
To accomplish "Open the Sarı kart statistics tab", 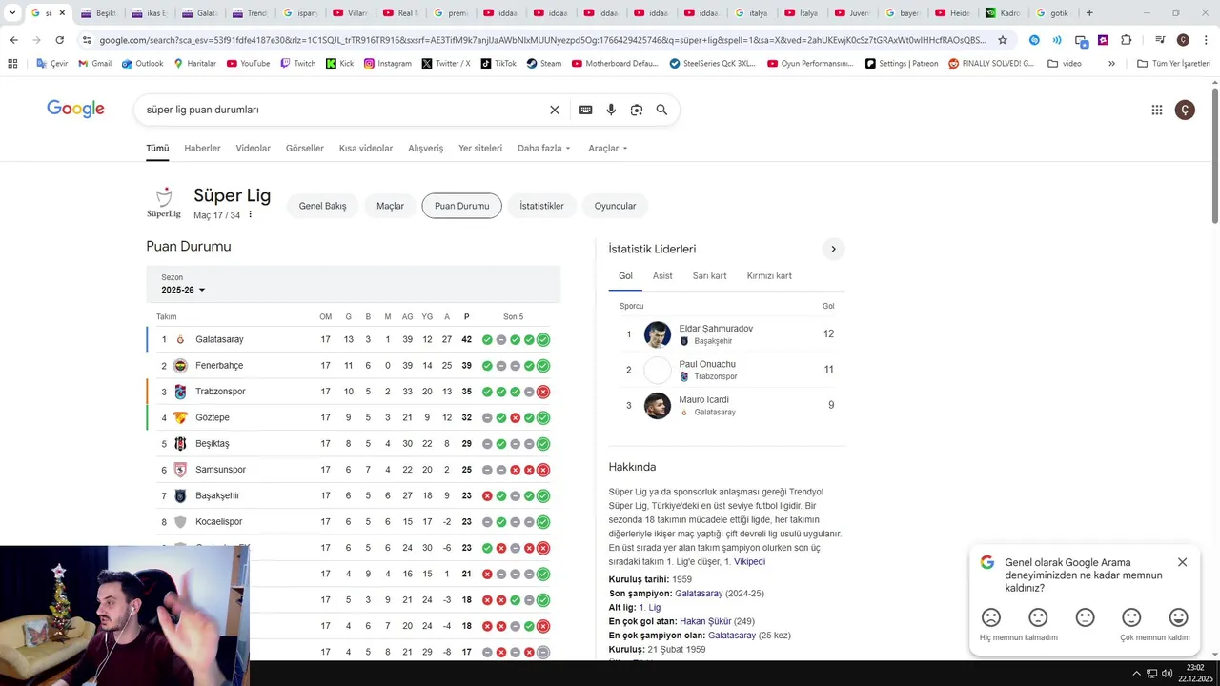I will pyautogui.click(x=709, y=275).
